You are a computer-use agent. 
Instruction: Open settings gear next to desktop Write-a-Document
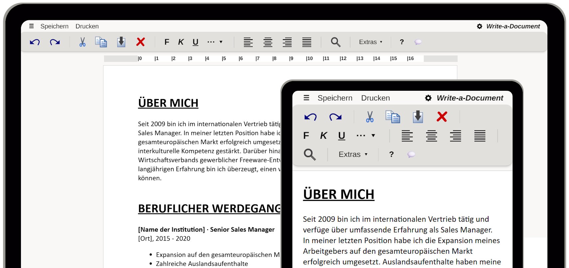click(479, 26)
